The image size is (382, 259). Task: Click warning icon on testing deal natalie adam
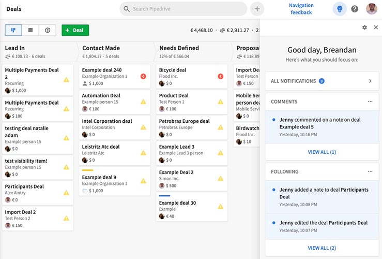point(66,138)
